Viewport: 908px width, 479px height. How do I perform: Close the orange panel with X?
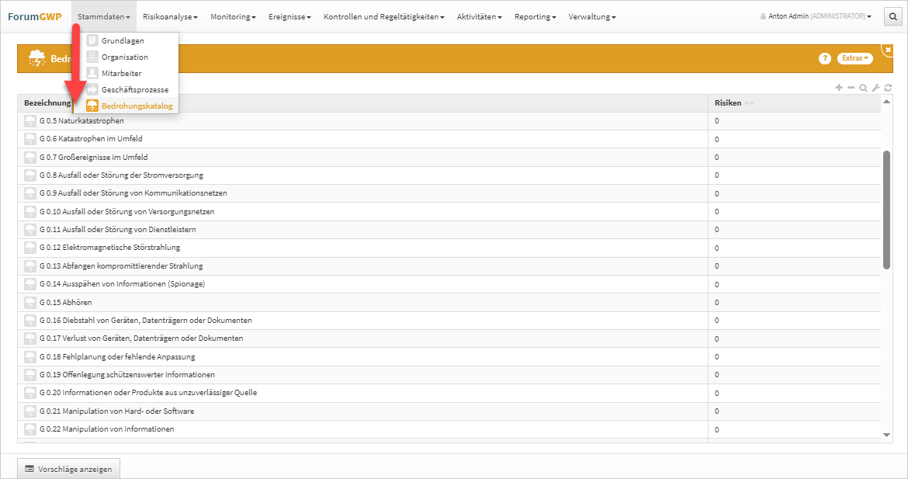tap(889, 50)
